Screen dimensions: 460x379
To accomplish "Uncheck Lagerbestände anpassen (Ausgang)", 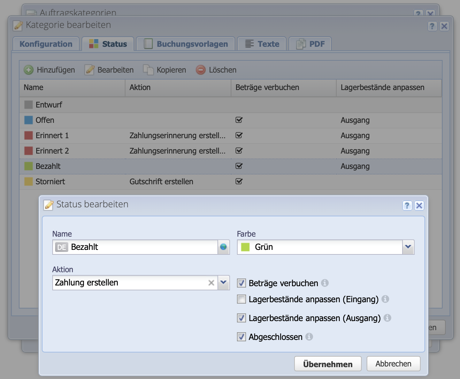I will click(241, 318).
